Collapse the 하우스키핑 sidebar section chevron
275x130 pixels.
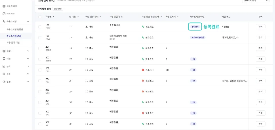coord(28,21)
